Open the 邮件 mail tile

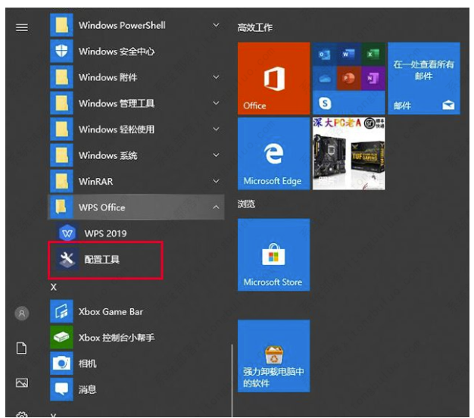(424, 78)
